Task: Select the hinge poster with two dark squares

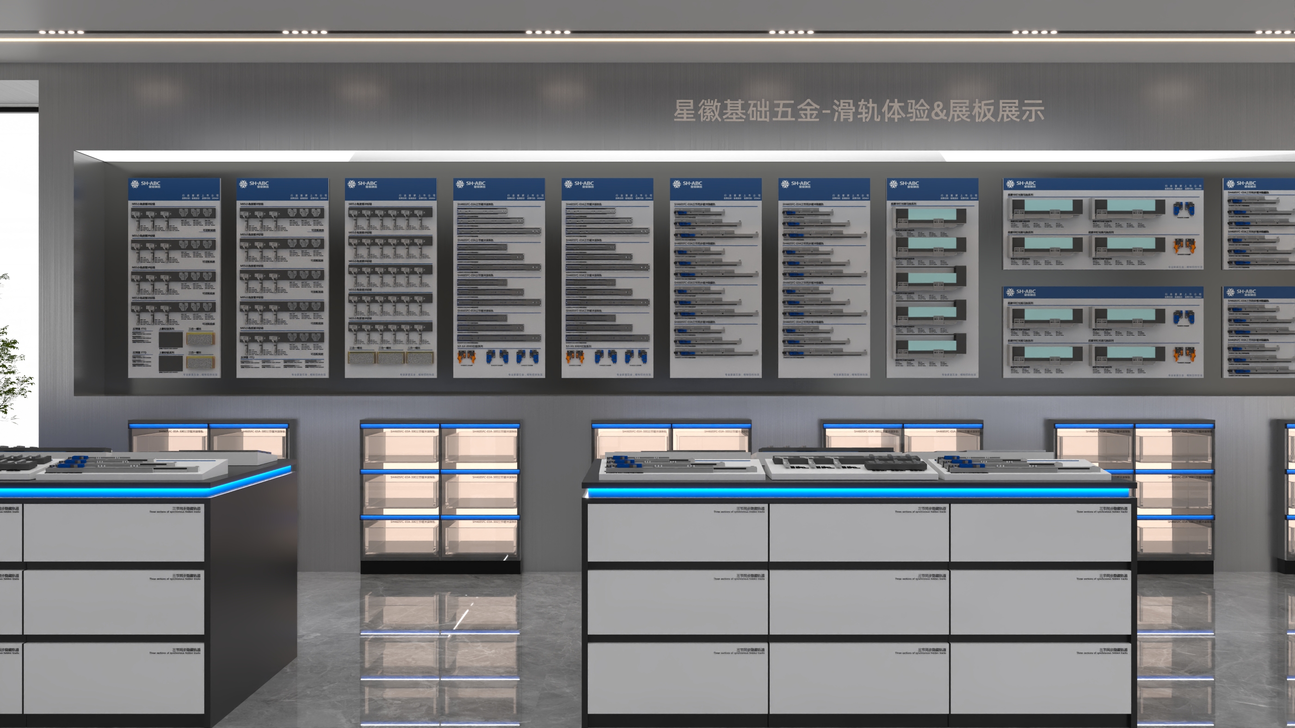Action: coord(174,278)
